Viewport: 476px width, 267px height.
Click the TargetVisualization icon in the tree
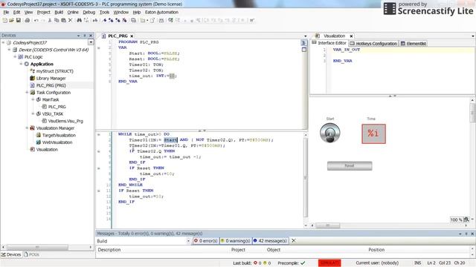pyautogui.click(x=39, y=135)
